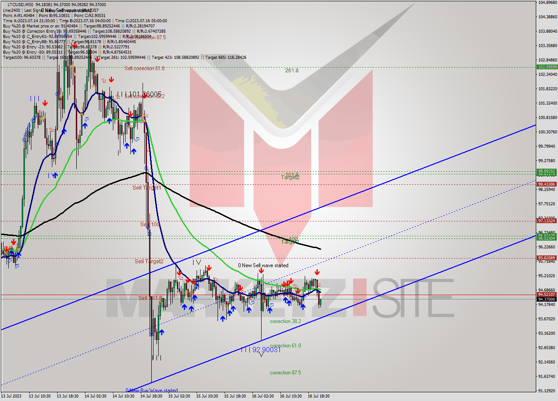Click the '101.36005' wave label
This screenshot has height=401, width=558.
pyautogui.click(x=146, y=94)
